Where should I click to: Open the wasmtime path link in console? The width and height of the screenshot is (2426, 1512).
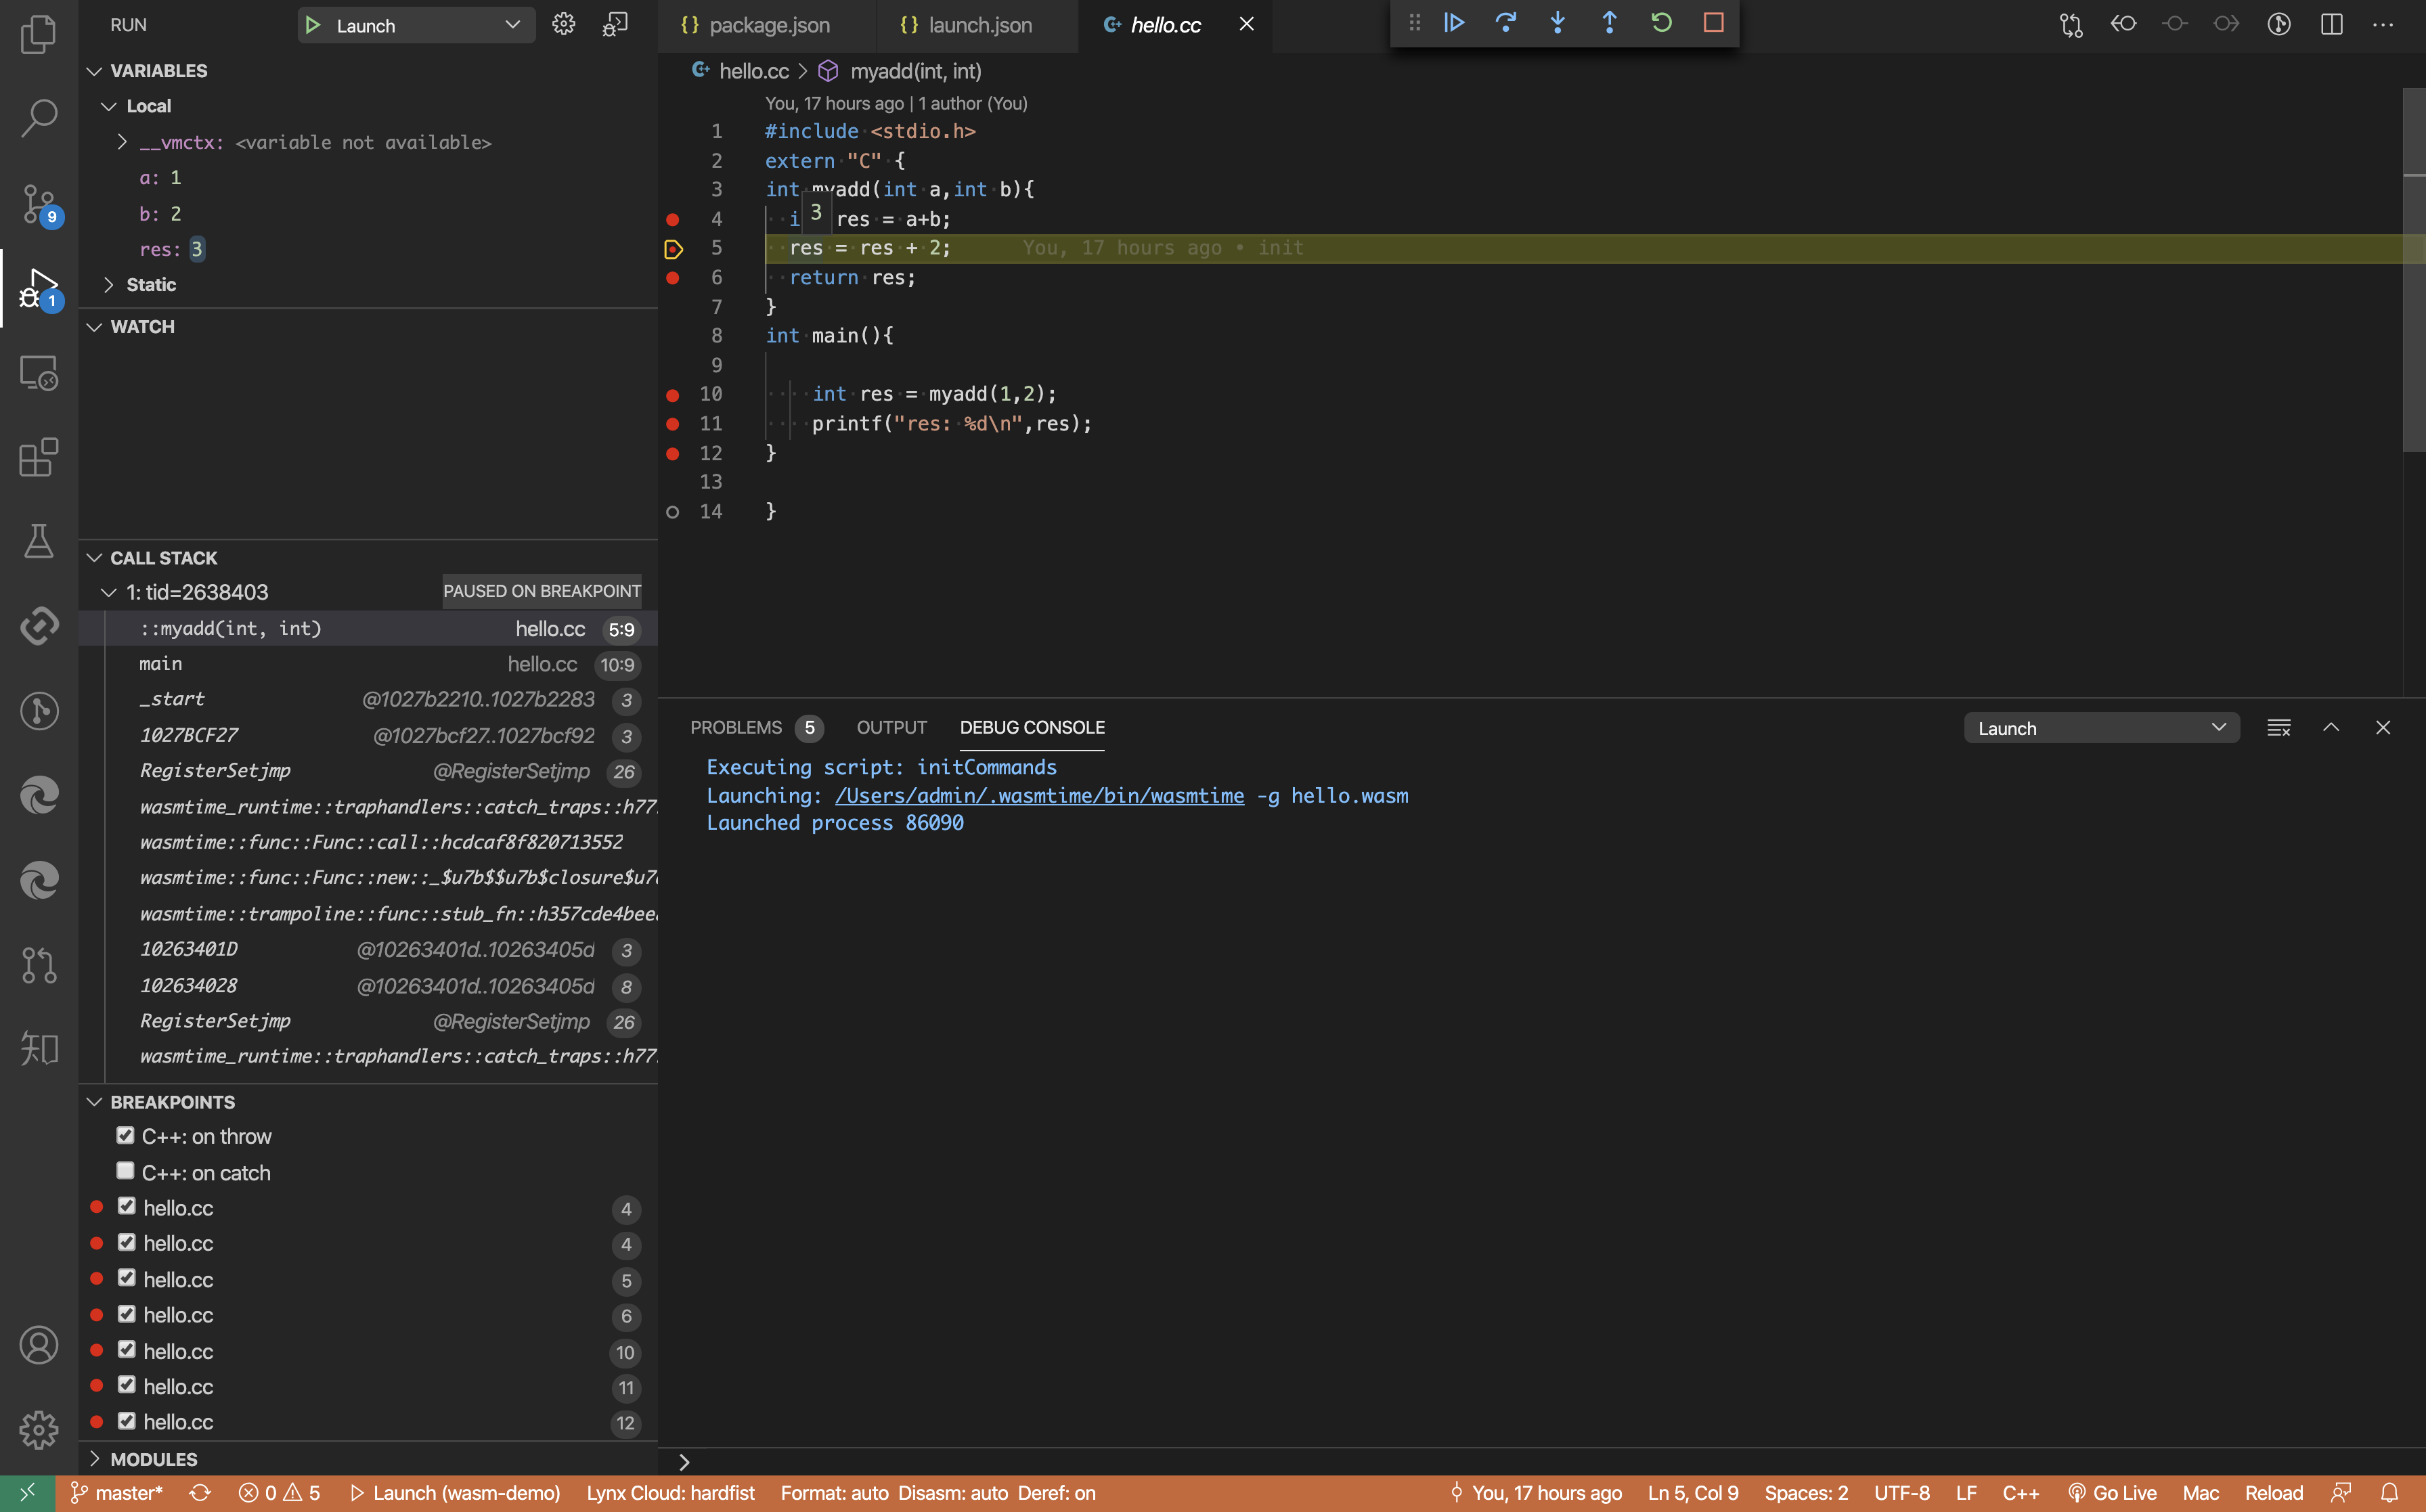coord(1039,796)
